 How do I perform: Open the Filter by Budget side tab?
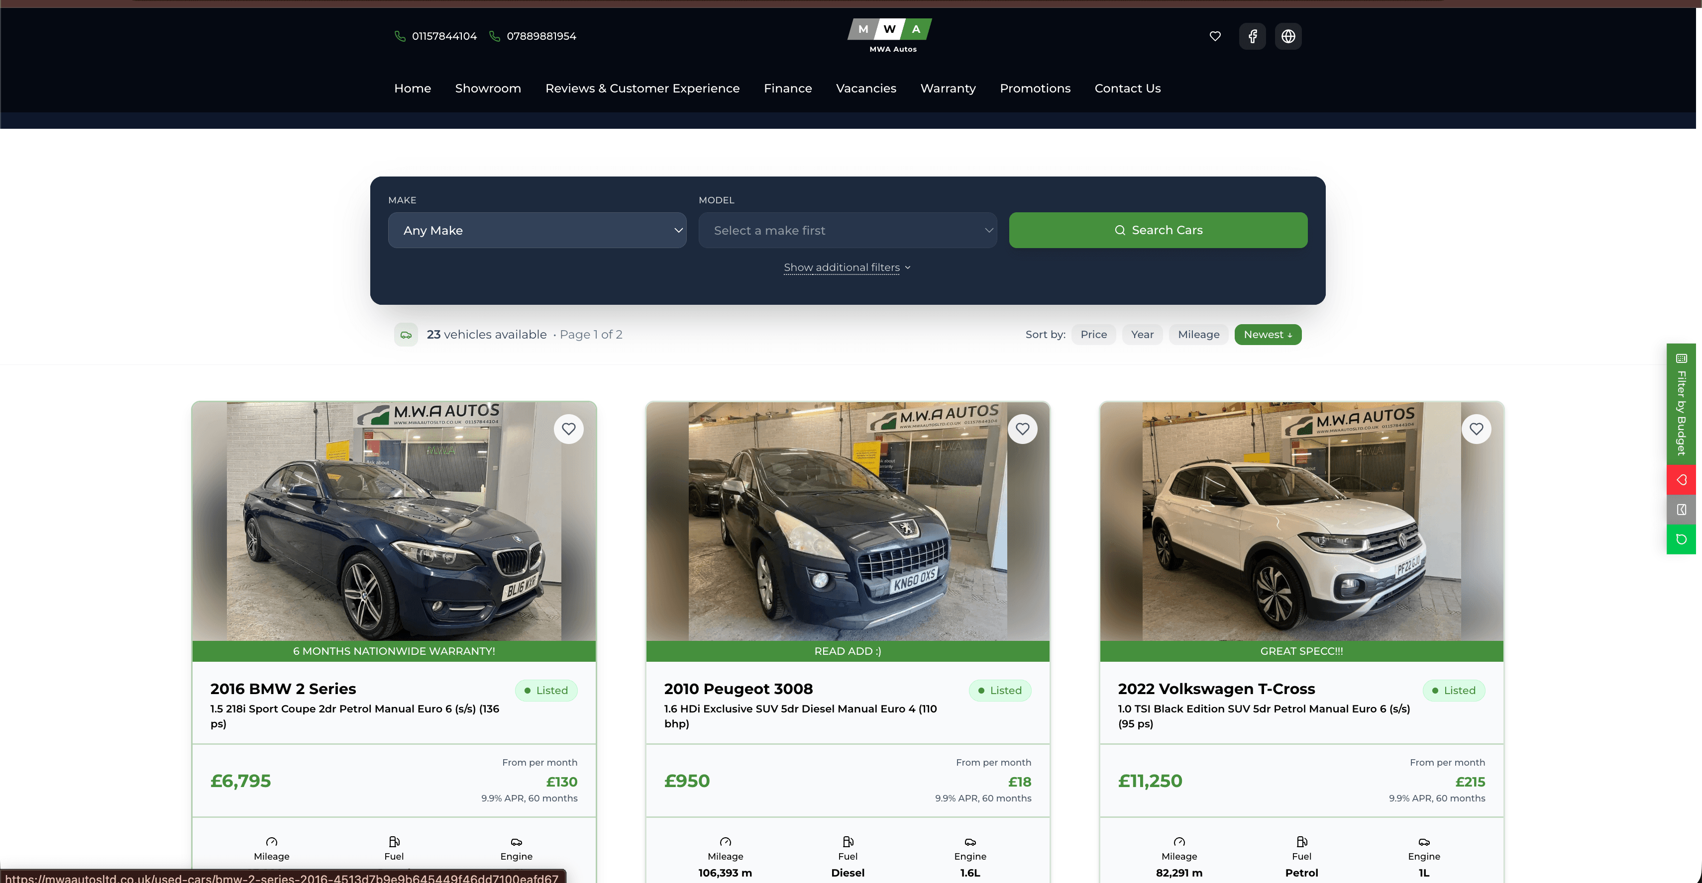1682,404
